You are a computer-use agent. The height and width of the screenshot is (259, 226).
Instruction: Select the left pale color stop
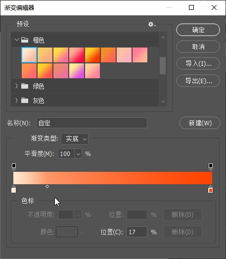pyautogui.click(x=13, y=189)
